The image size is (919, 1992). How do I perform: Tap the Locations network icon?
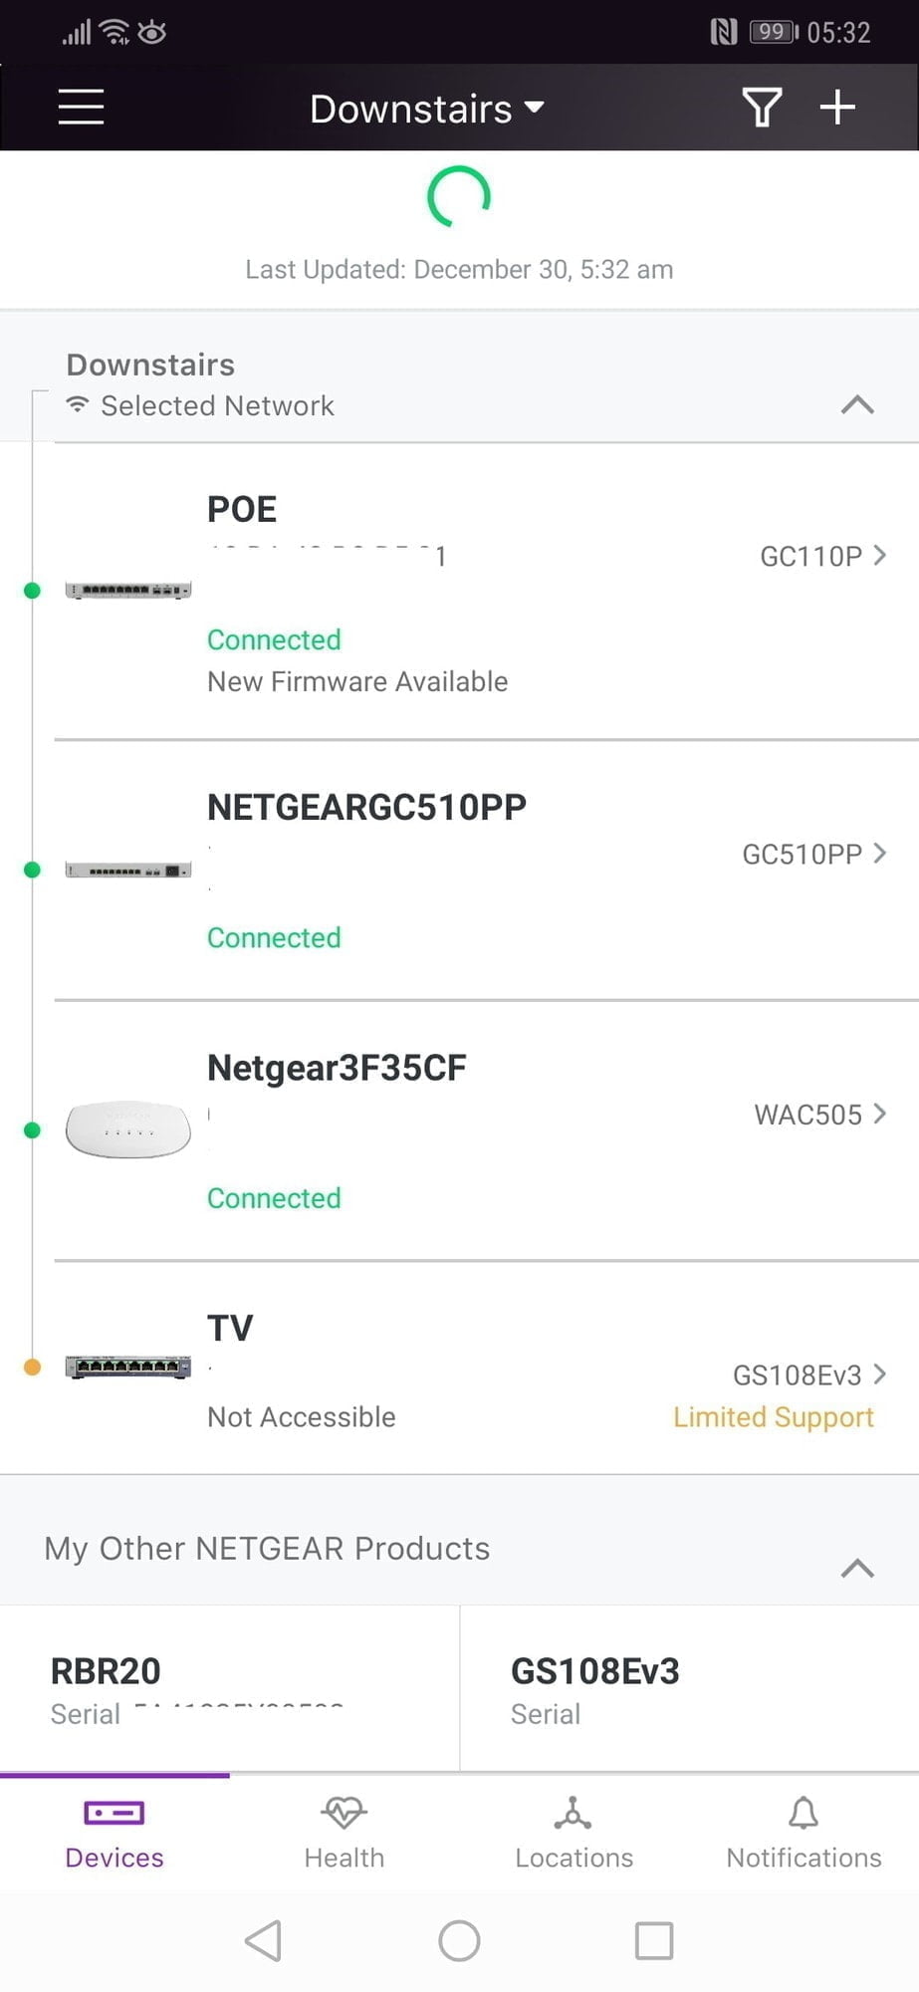[x=574, y=1813]
